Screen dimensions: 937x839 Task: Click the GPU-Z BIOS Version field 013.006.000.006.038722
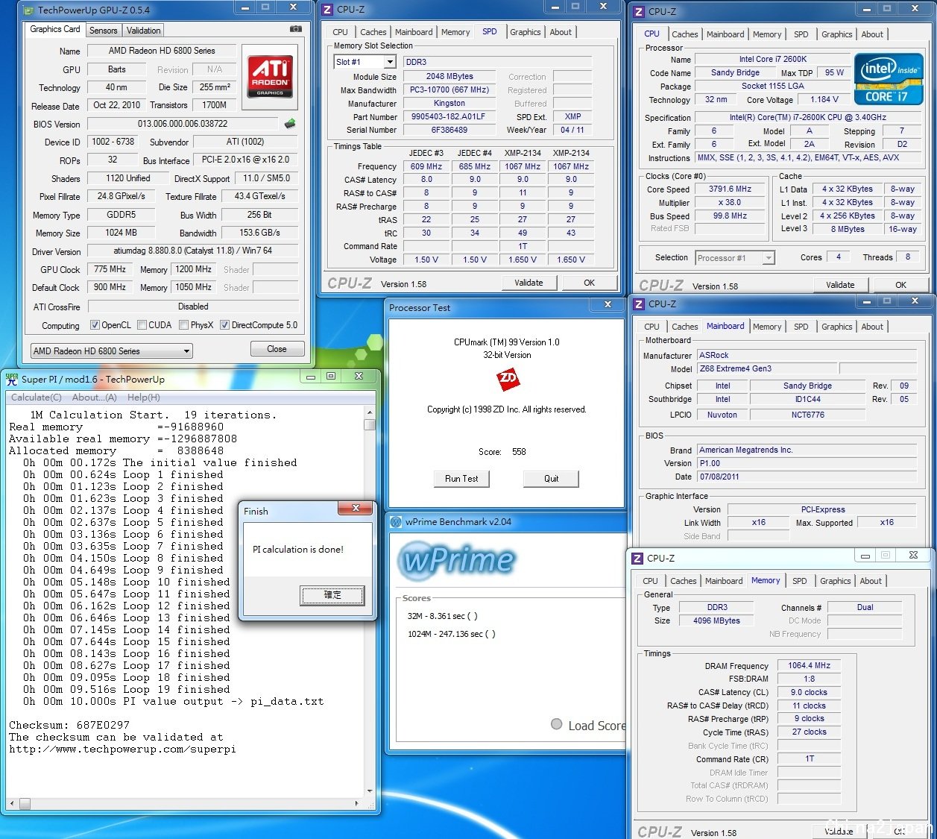point(183,124)
